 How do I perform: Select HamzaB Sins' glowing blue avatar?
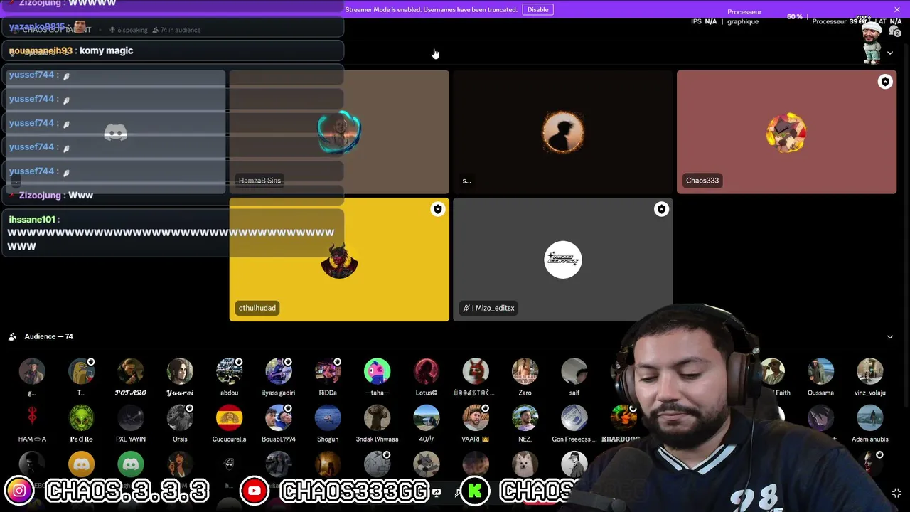pos(339,132)
